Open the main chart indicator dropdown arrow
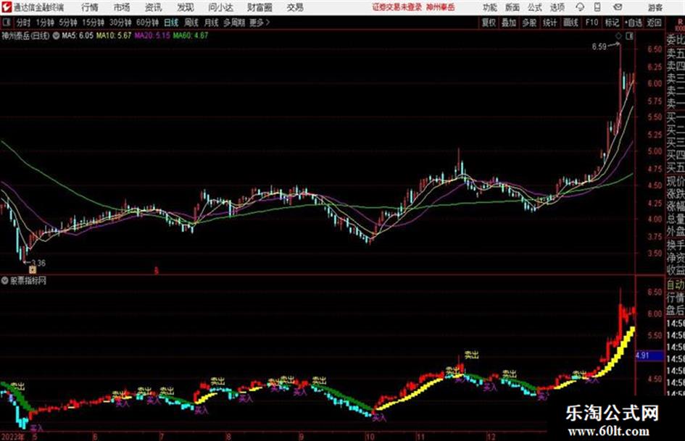Viewport: 685px width, 441px height. [x=56, y=35]
